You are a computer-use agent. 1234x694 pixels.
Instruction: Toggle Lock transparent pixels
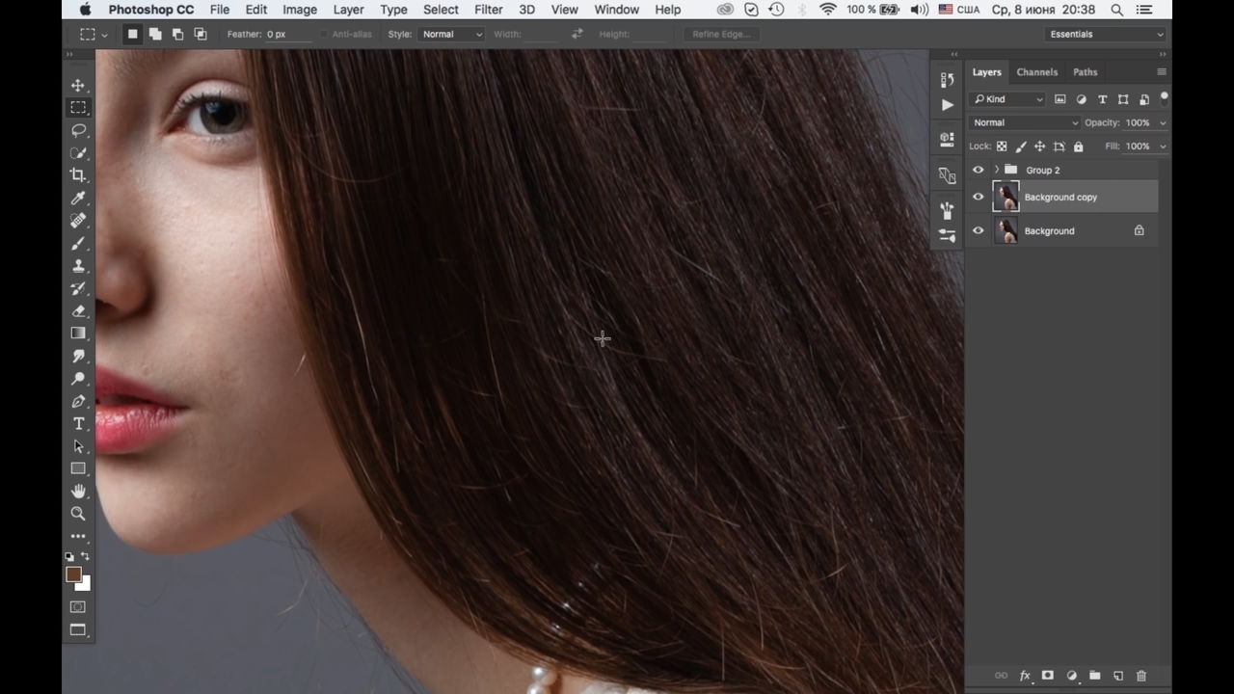click(1002, 147)
